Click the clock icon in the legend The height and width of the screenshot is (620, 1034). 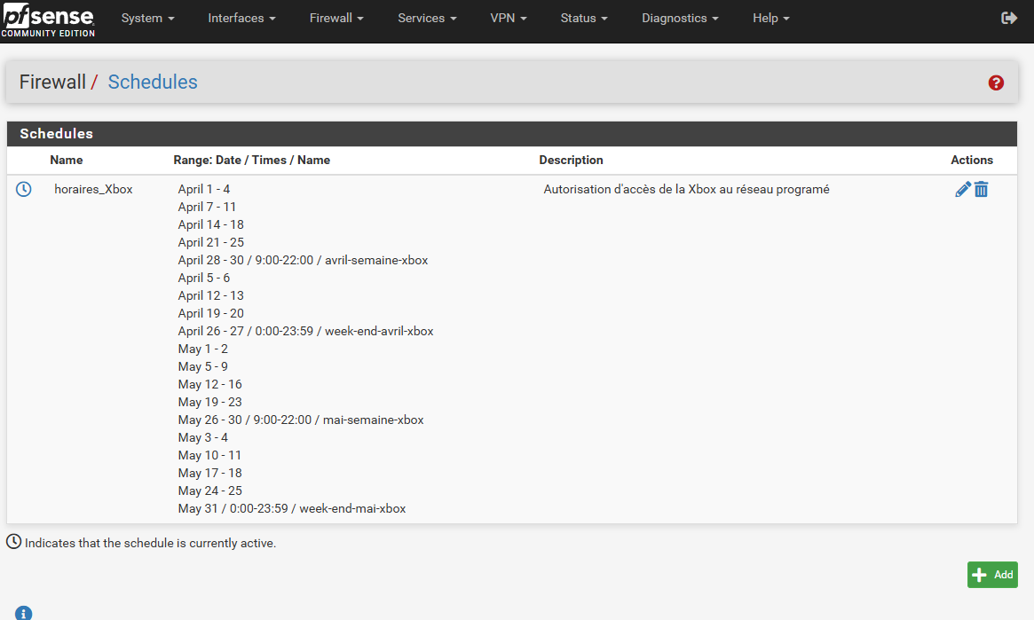[14, 541]
